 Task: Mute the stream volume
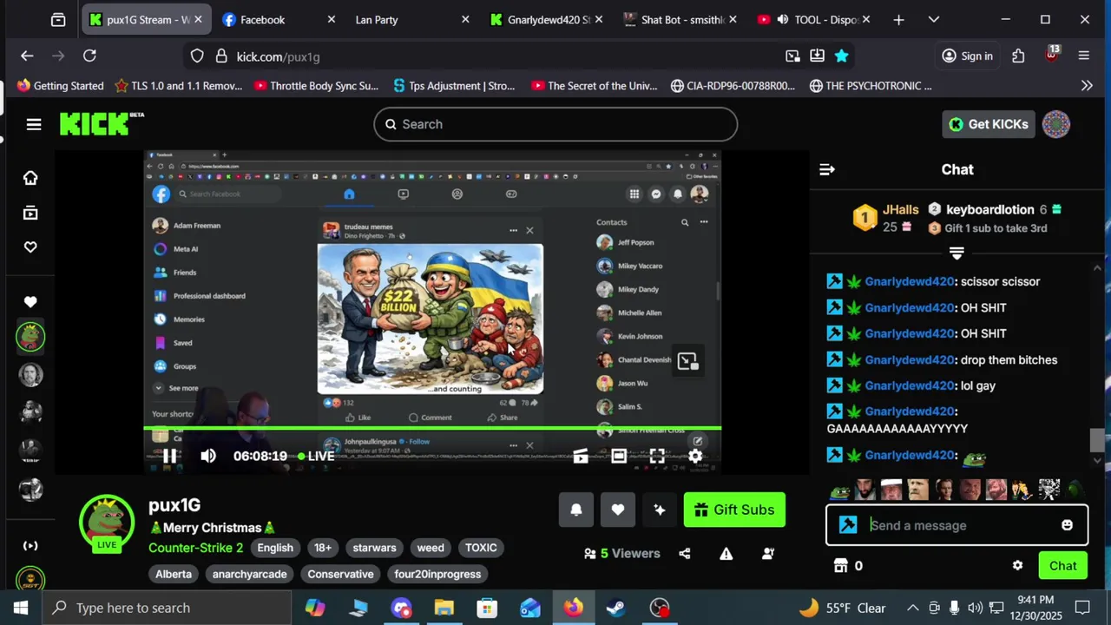pyautogui.click(x=208, y=456)
